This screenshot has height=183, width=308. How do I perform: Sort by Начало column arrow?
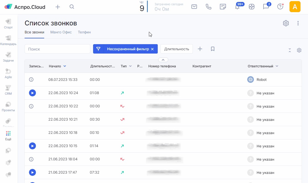tap(65, 66)
